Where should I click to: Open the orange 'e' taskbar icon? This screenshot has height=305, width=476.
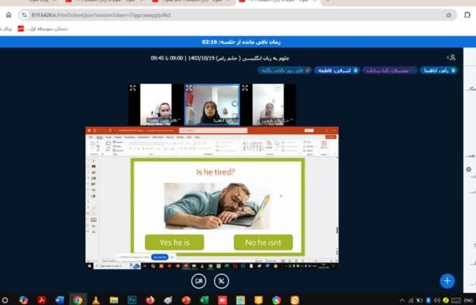(x=294, y=300)
